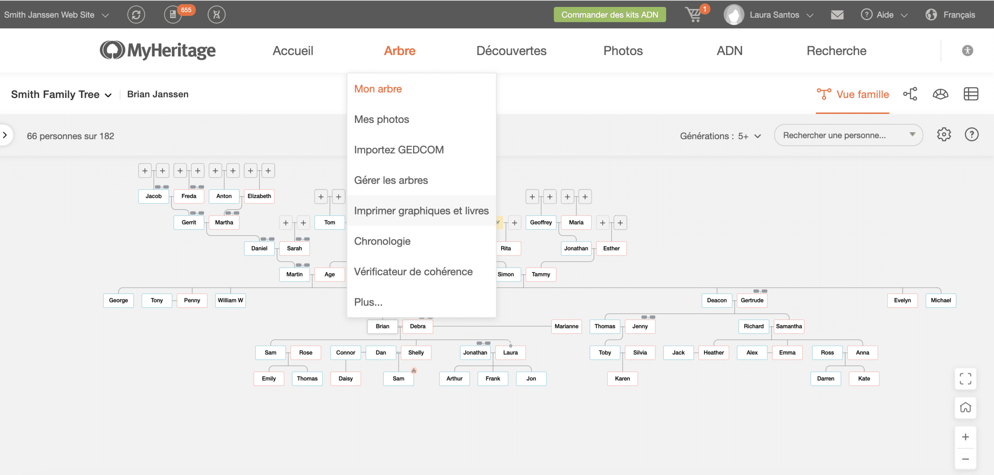994x475 pixels.
Task: Expand the Aide menu
Action: 884,15
